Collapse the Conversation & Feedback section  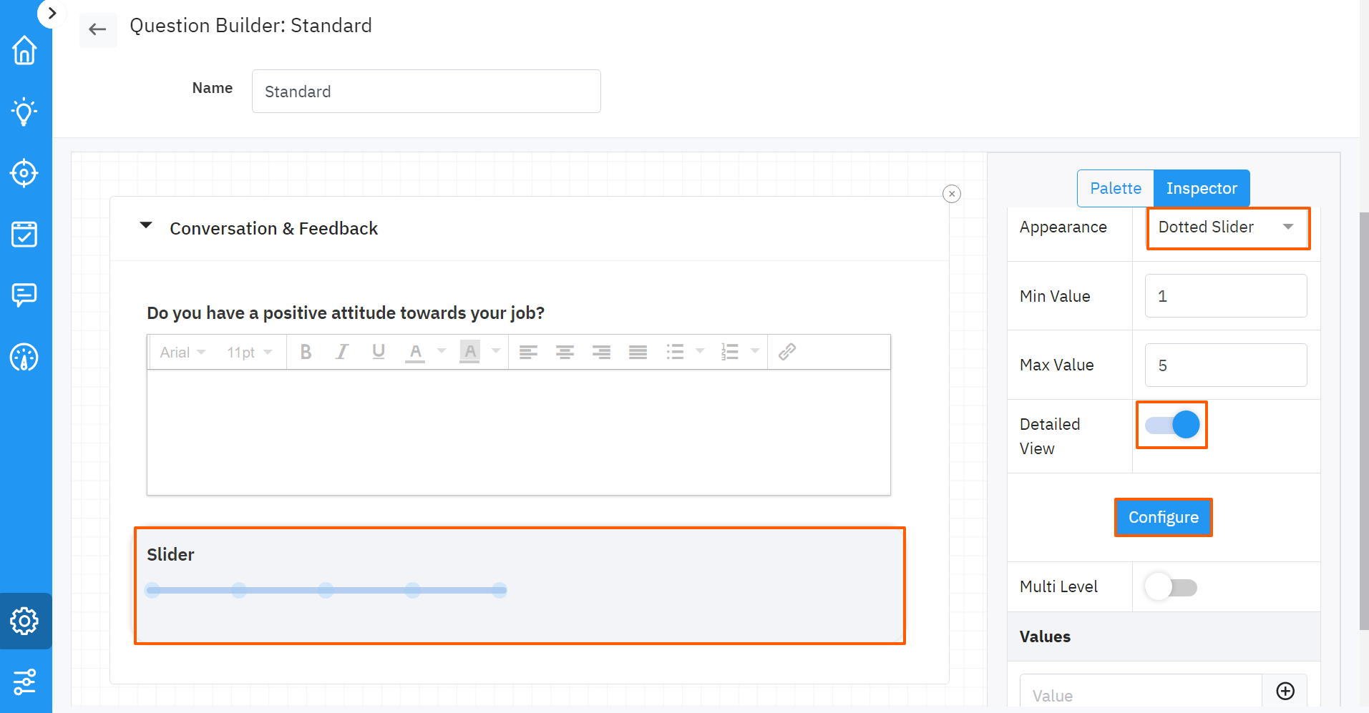(146, 226)
